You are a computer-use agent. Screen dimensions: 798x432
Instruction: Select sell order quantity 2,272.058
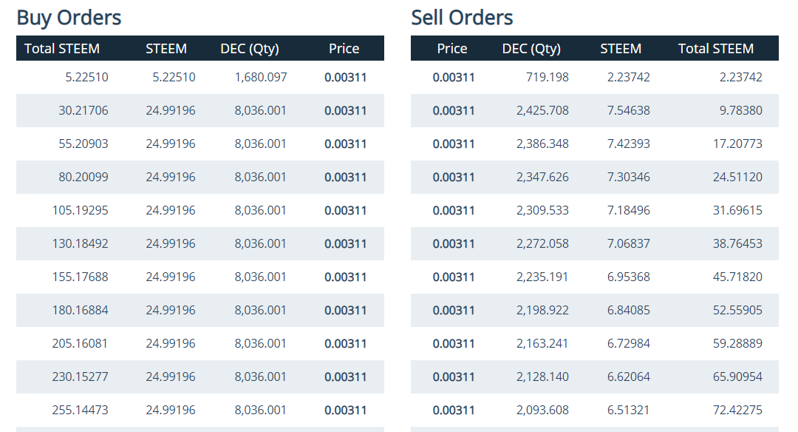click(x=542, y=243)
